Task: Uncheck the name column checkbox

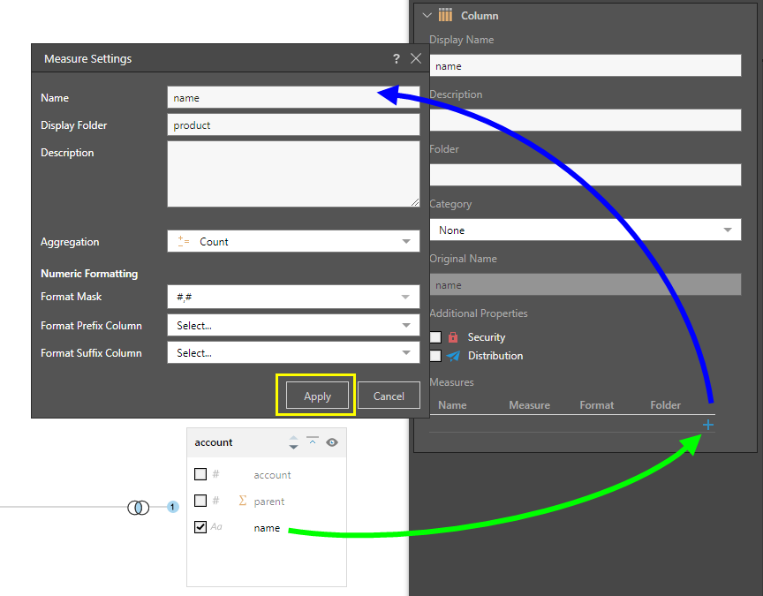Action: tap(200, 527)
